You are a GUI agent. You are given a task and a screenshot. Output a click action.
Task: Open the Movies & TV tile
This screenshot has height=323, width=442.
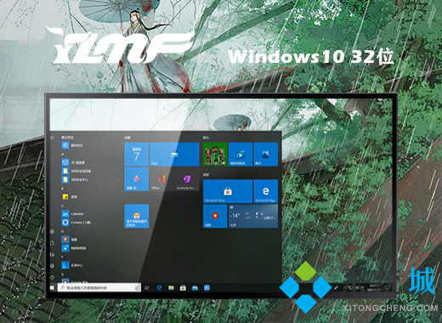click(241, 154)
